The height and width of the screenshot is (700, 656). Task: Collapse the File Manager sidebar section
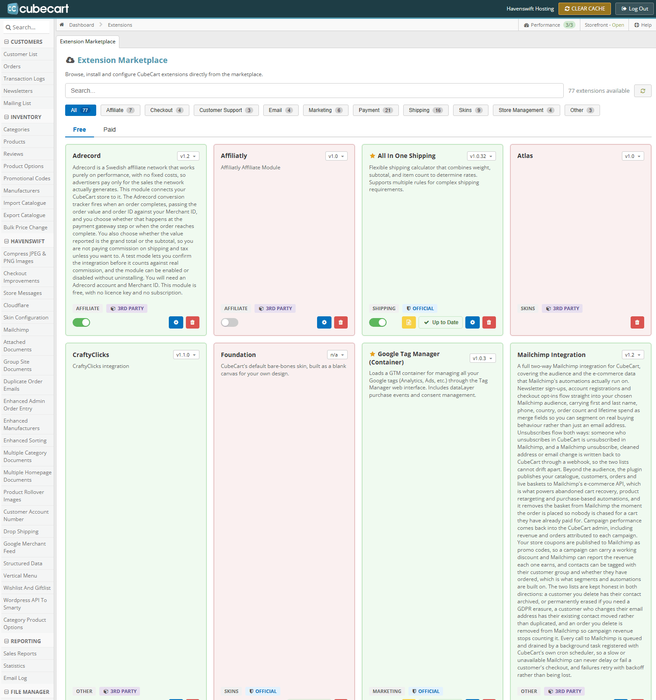[x=7, y=692]
